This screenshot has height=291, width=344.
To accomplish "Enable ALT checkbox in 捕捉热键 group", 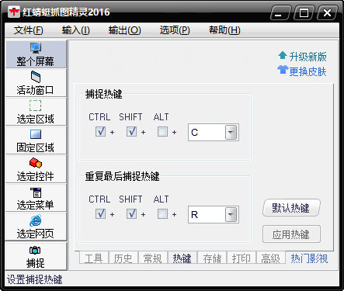I will (162, 132).
